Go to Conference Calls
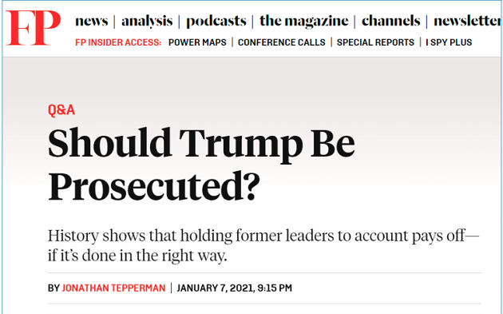Image resolution: width=503 pixels, height=314 pixels. point(281,42)
